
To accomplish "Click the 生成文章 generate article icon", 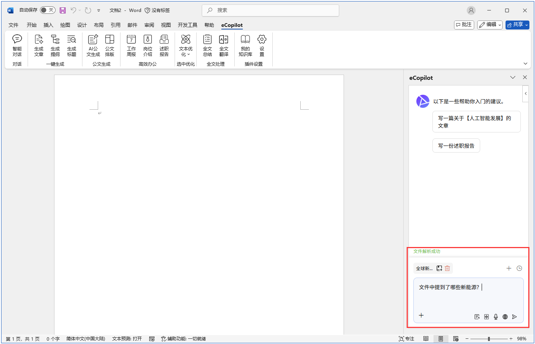I will (39, 45).
